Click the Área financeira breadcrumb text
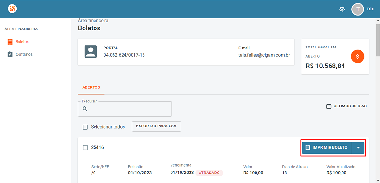The width and height of the screenshot is (380, 183). [x=93, y=21]
